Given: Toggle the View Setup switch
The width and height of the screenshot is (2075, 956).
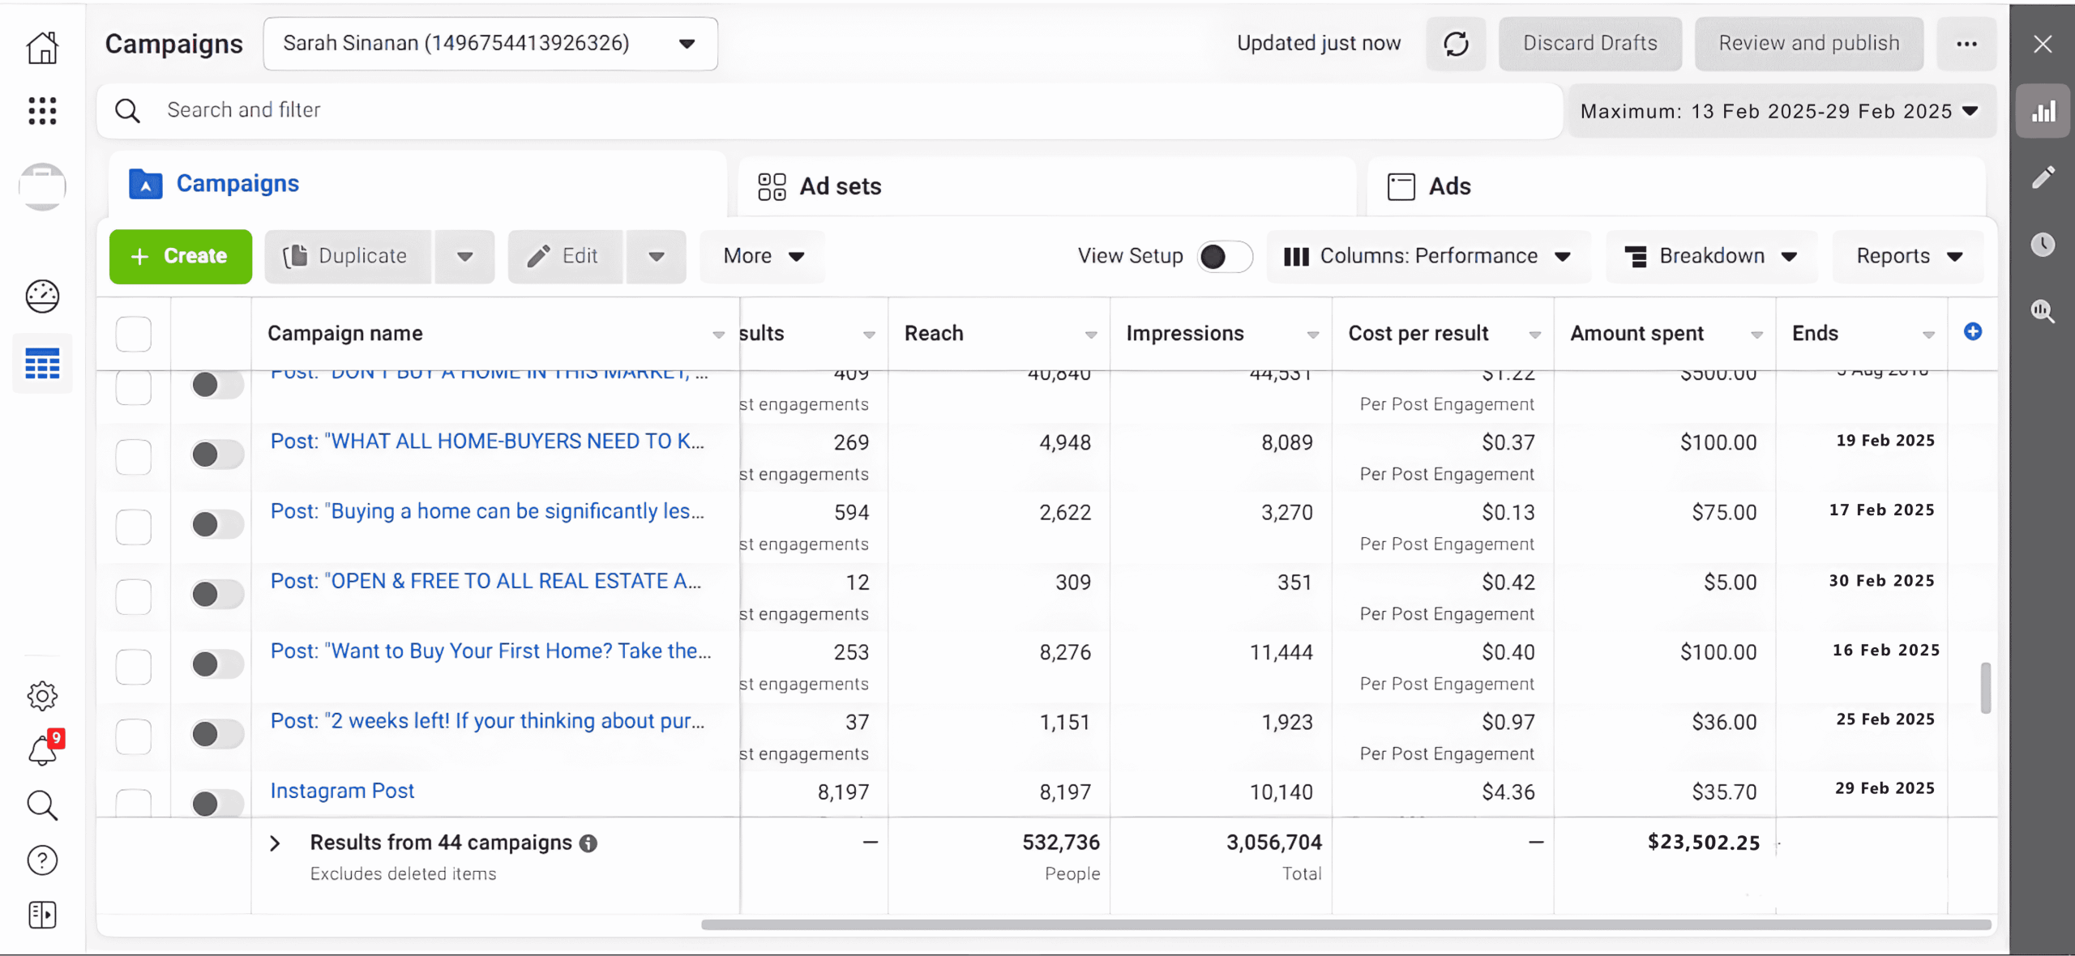Looking at the screenshot, I should point(1224,257).
